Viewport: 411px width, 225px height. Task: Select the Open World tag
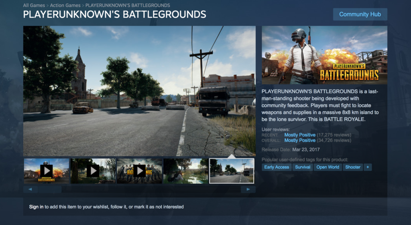tap(328, 167)
